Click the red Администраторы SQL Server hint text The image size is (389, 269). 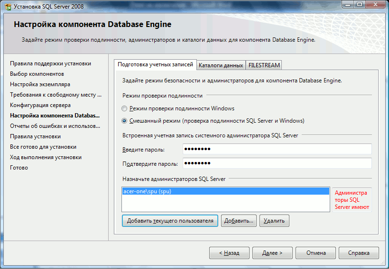tap(352, 200)
